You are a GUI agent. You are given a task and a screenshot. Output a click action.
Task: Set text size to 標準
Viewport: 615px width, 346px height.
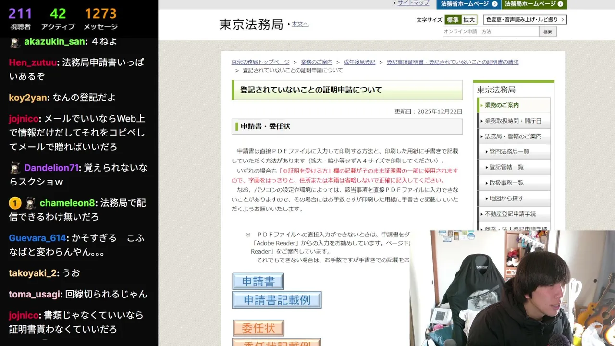coord(452,20)
